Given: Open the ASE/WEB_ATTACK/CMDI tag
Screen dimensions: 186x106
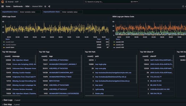Looking at the screenshot, I should point(59,85).
